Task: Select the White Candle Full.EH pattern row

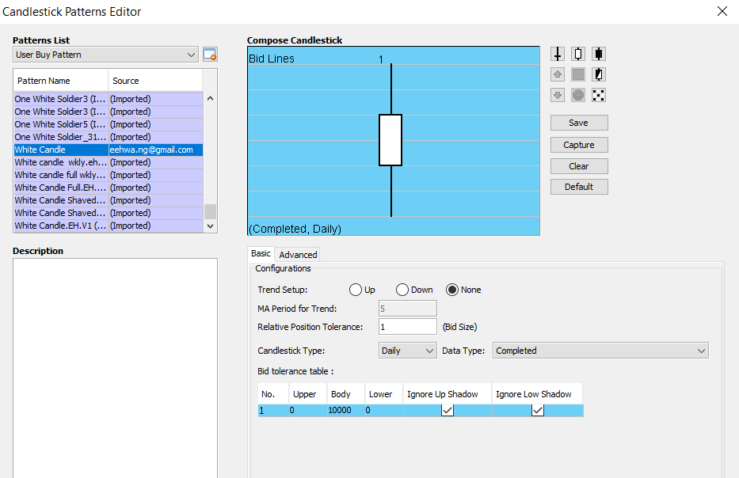Action: pyautogui.click(x=109, y=188)
